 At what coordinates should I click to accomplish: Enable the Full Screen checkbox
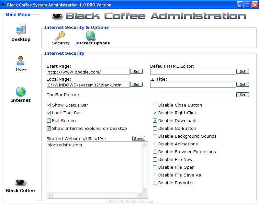coord(49,120)
